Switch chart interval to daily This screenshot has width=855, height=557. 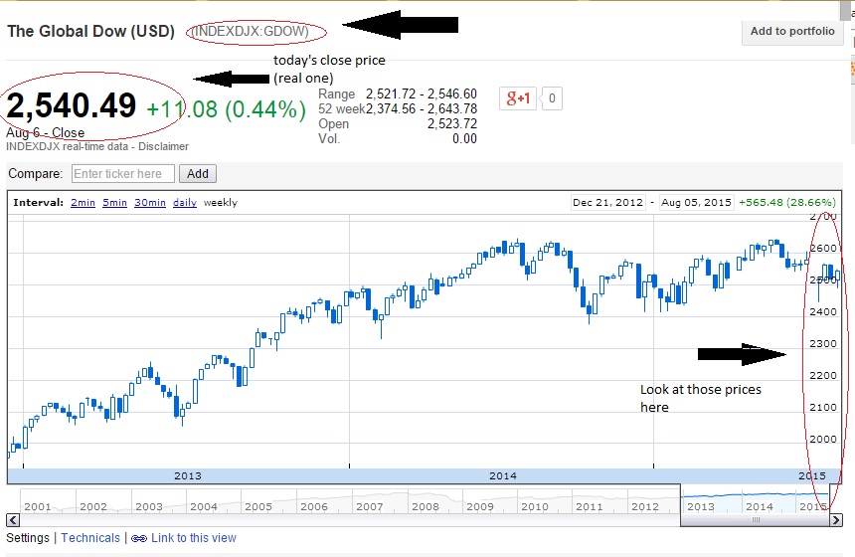[x=185, y=203]
